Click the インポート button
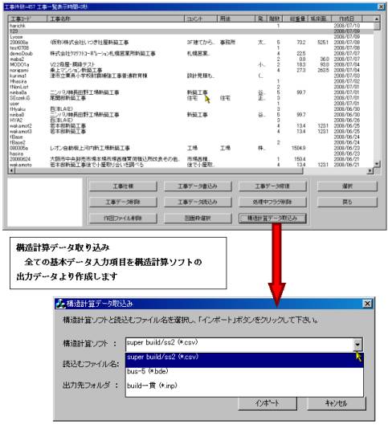388x425 pixels. tap(268, 403)
